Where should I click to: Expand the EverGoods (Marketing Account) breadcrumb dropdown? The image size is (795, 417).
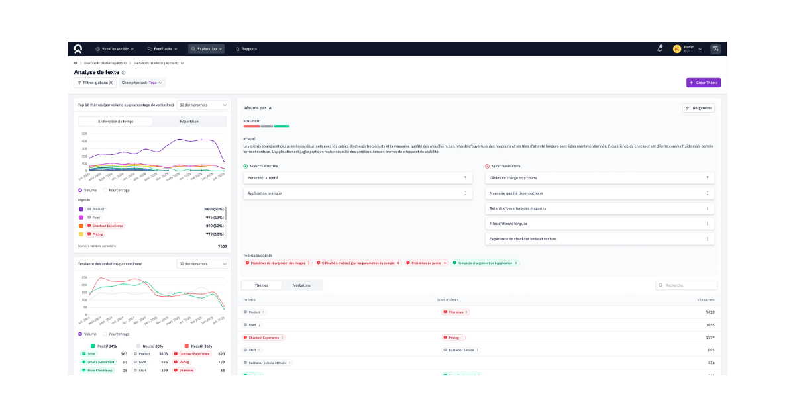[182, 63]
